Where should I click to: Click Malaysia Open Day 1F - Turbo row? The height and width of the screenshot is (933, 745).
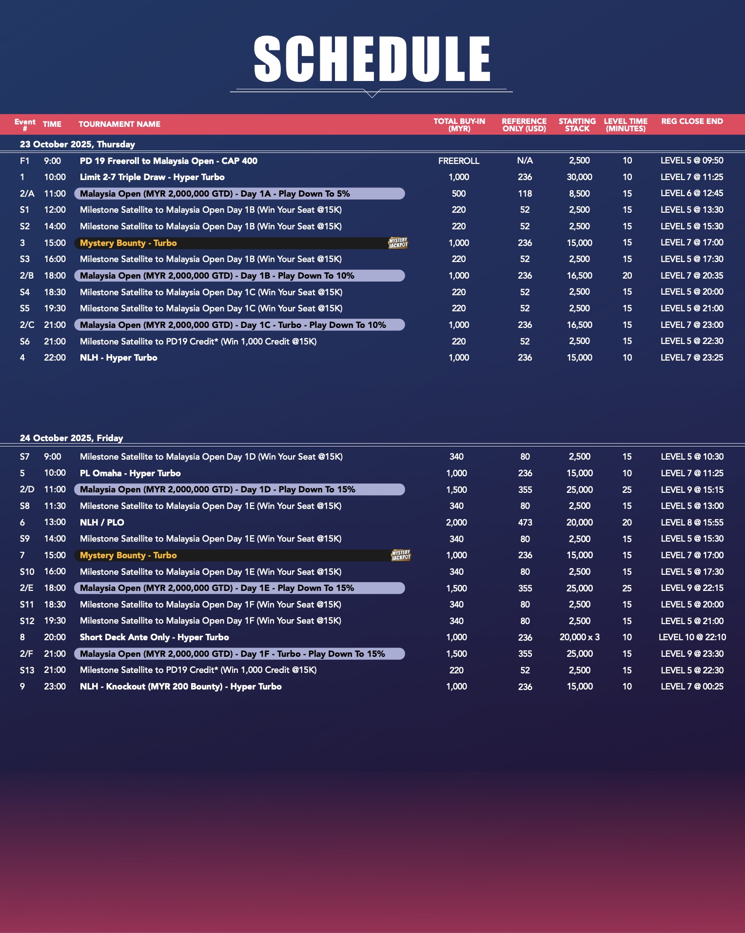[239, 654]
